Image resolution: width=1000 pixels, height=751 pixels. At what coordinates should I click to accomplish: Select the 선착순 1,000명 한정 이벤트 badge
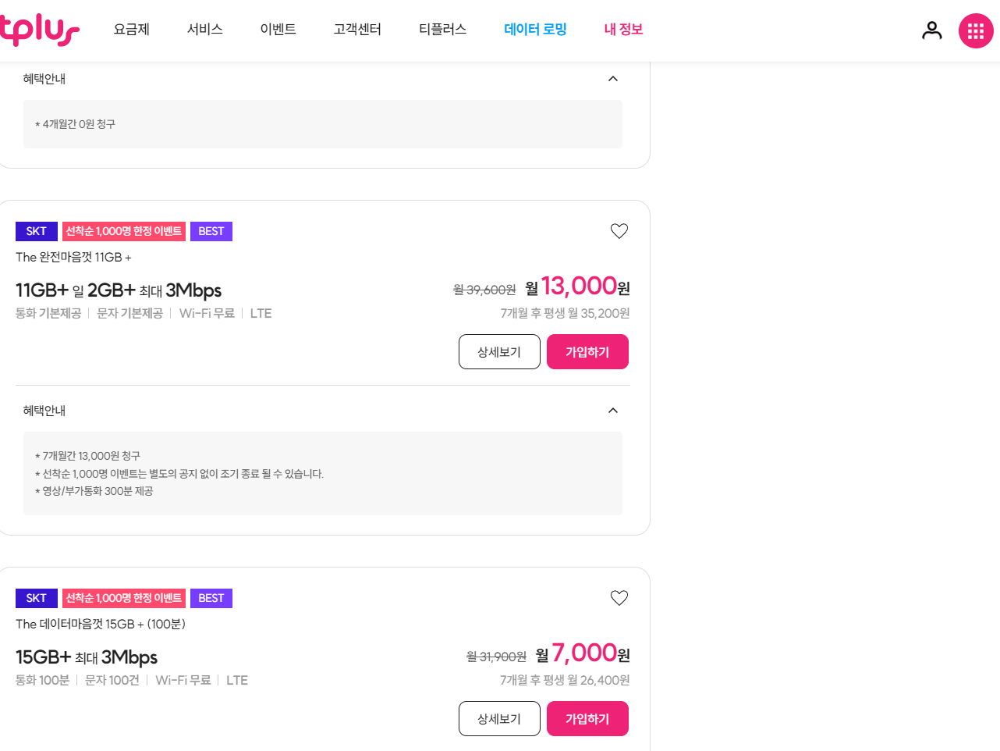pos(124,231)
